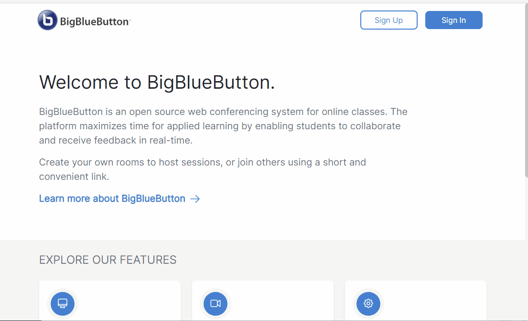Image resolution: width=528 pixels, height=321 pixels.
Task: Click the EXPLORE OUR FEATURES heading
Action: point(108,260)
